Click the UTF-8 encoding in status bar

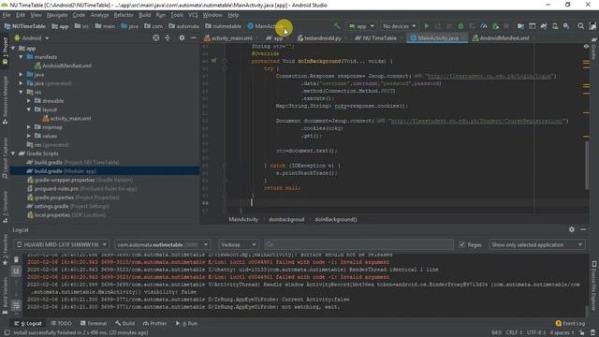(x=536, y=333)
